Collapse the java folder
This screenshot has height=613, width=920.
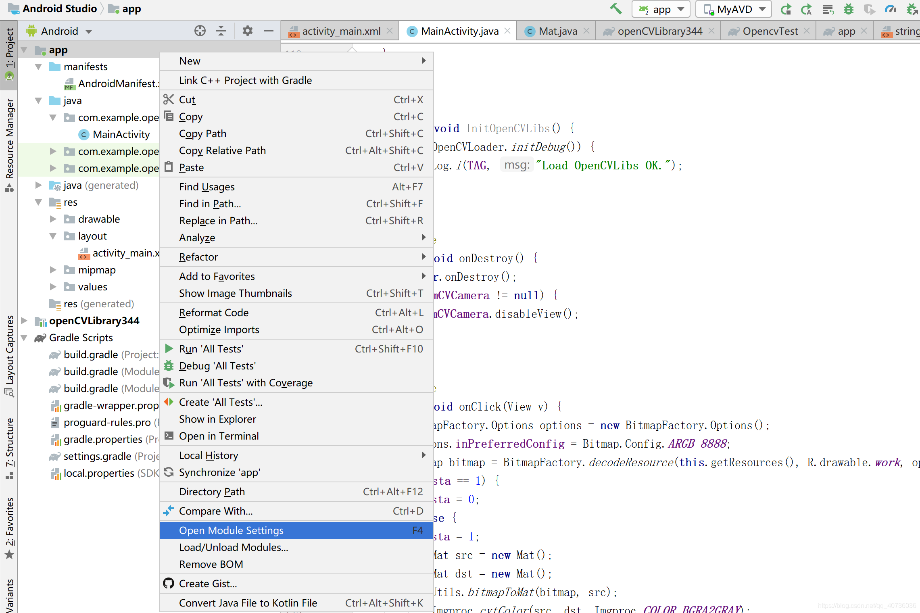[38, 100]
